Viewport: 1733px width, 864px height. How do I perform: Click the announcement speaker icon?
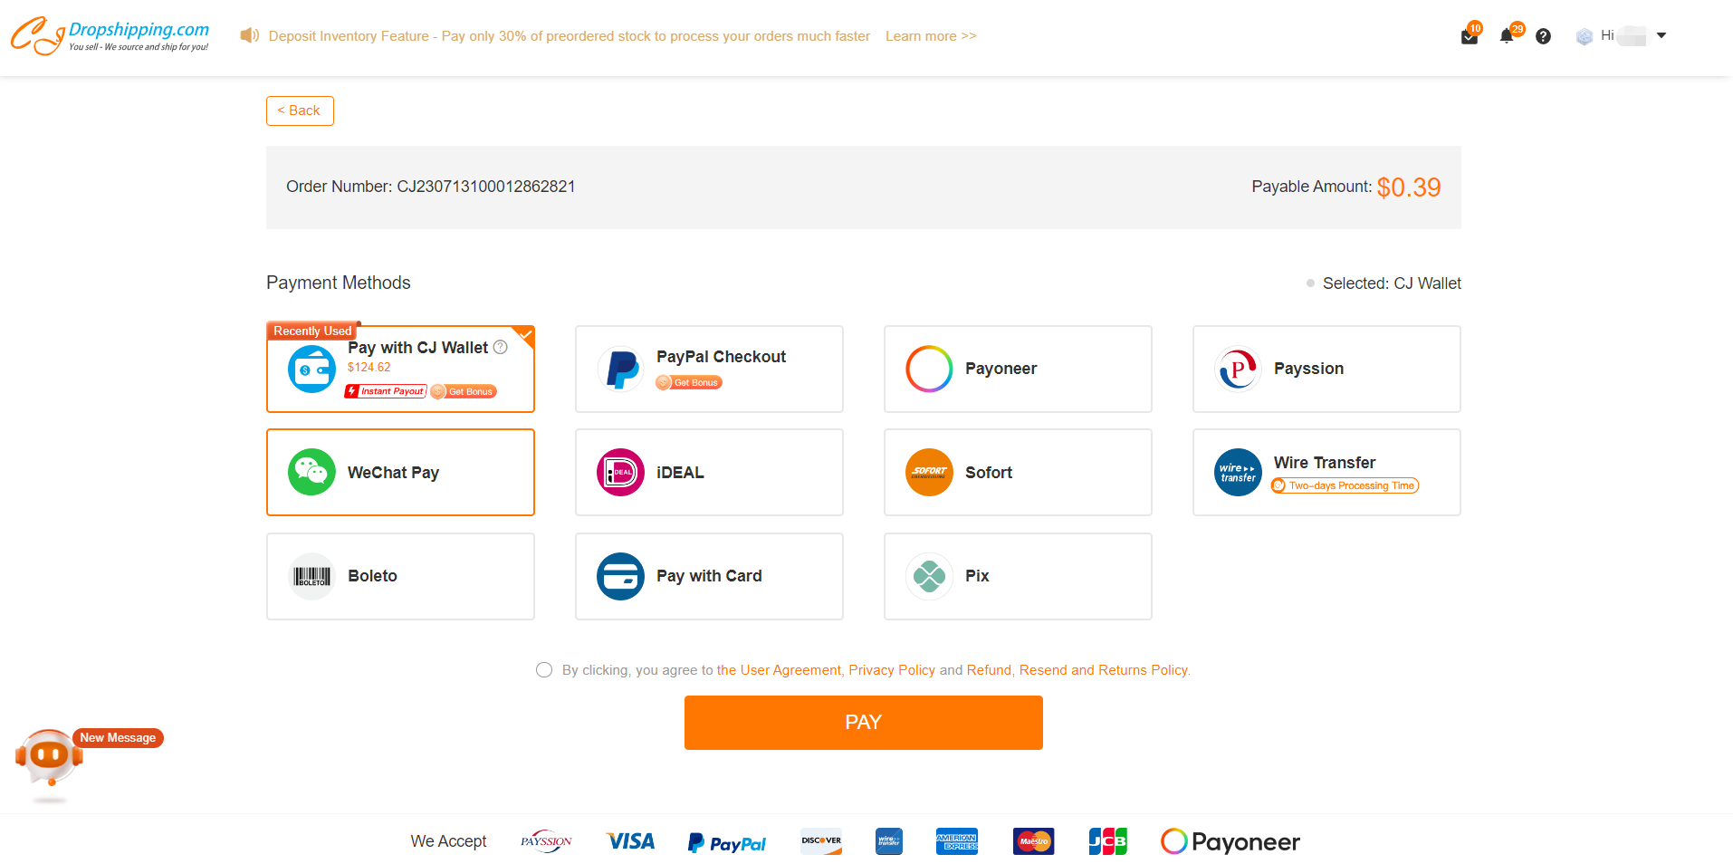(x=249, y=35)
